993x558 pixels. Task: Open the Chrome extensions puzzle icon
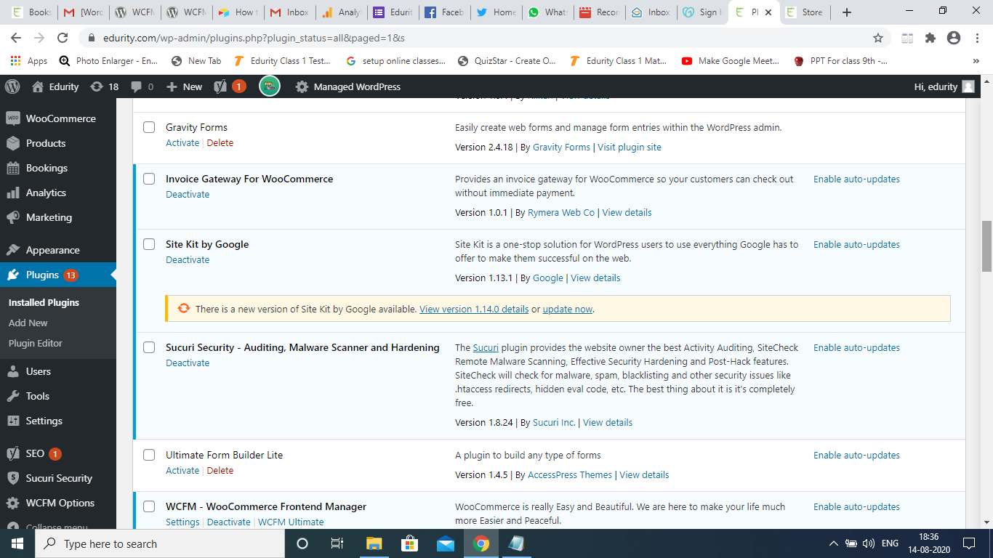pos(930,38)
